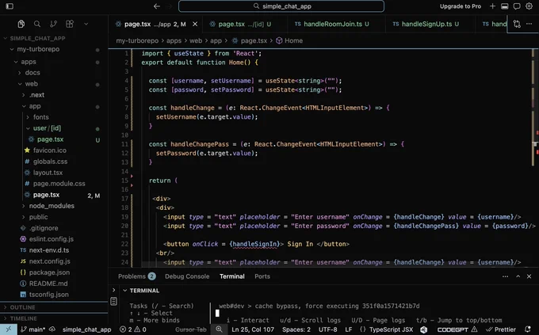This screenshot has height=335, width=539.
Task: Change Spaces: 2 indentation setting
Action: [x=296, y=329]
